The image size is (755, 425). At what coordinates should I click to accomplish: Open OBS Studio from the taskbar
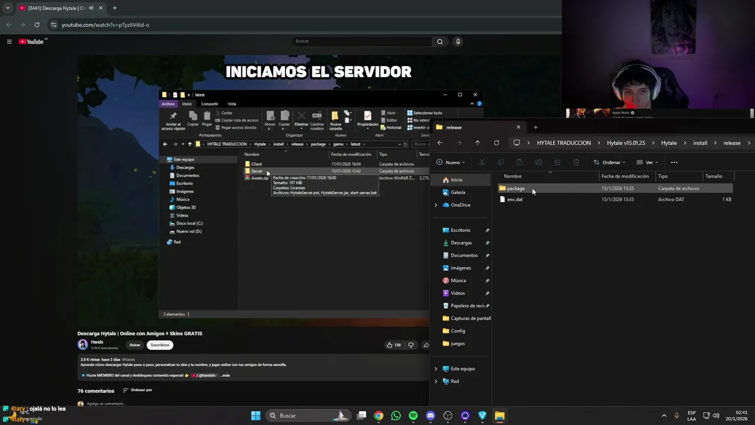pos(448,416)
